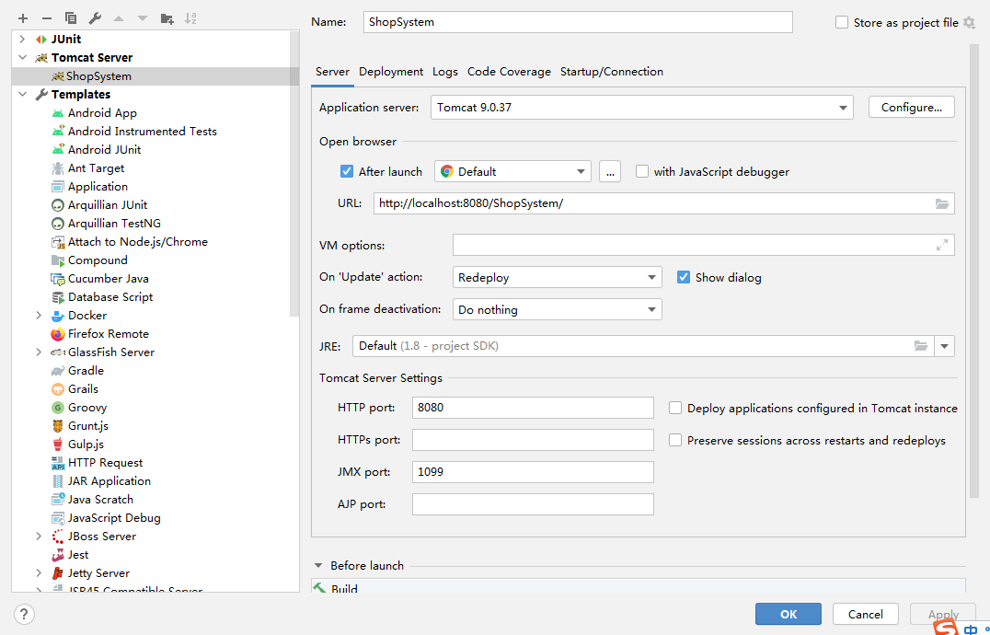Select Arquillian JUnit template icon
The width and height of the screenshot is (990, 635).
coord(58,206)
